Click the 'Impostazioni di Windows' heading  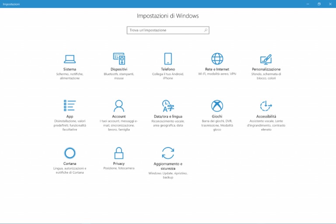(168, 16)
